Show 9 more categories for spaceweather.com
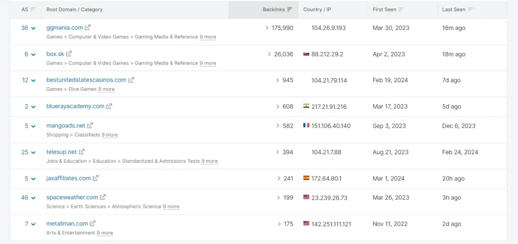 [x=171, y=207]
